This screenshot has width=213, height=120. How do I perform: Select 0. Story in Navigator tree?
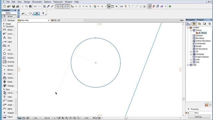point(203,33)
